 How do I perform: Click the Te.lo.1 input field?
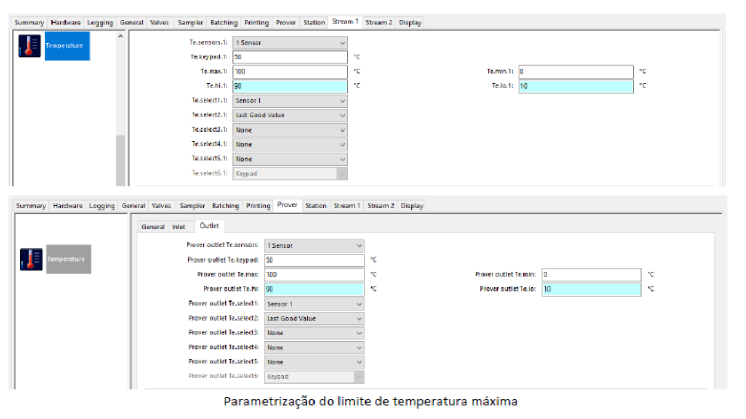pyautogui.click(x=576, y=86)
